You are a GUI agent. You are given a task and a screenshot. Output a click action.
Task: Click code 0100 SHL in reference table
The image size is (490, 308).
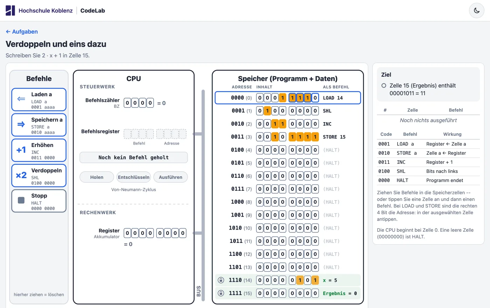[x=428, y=171]
